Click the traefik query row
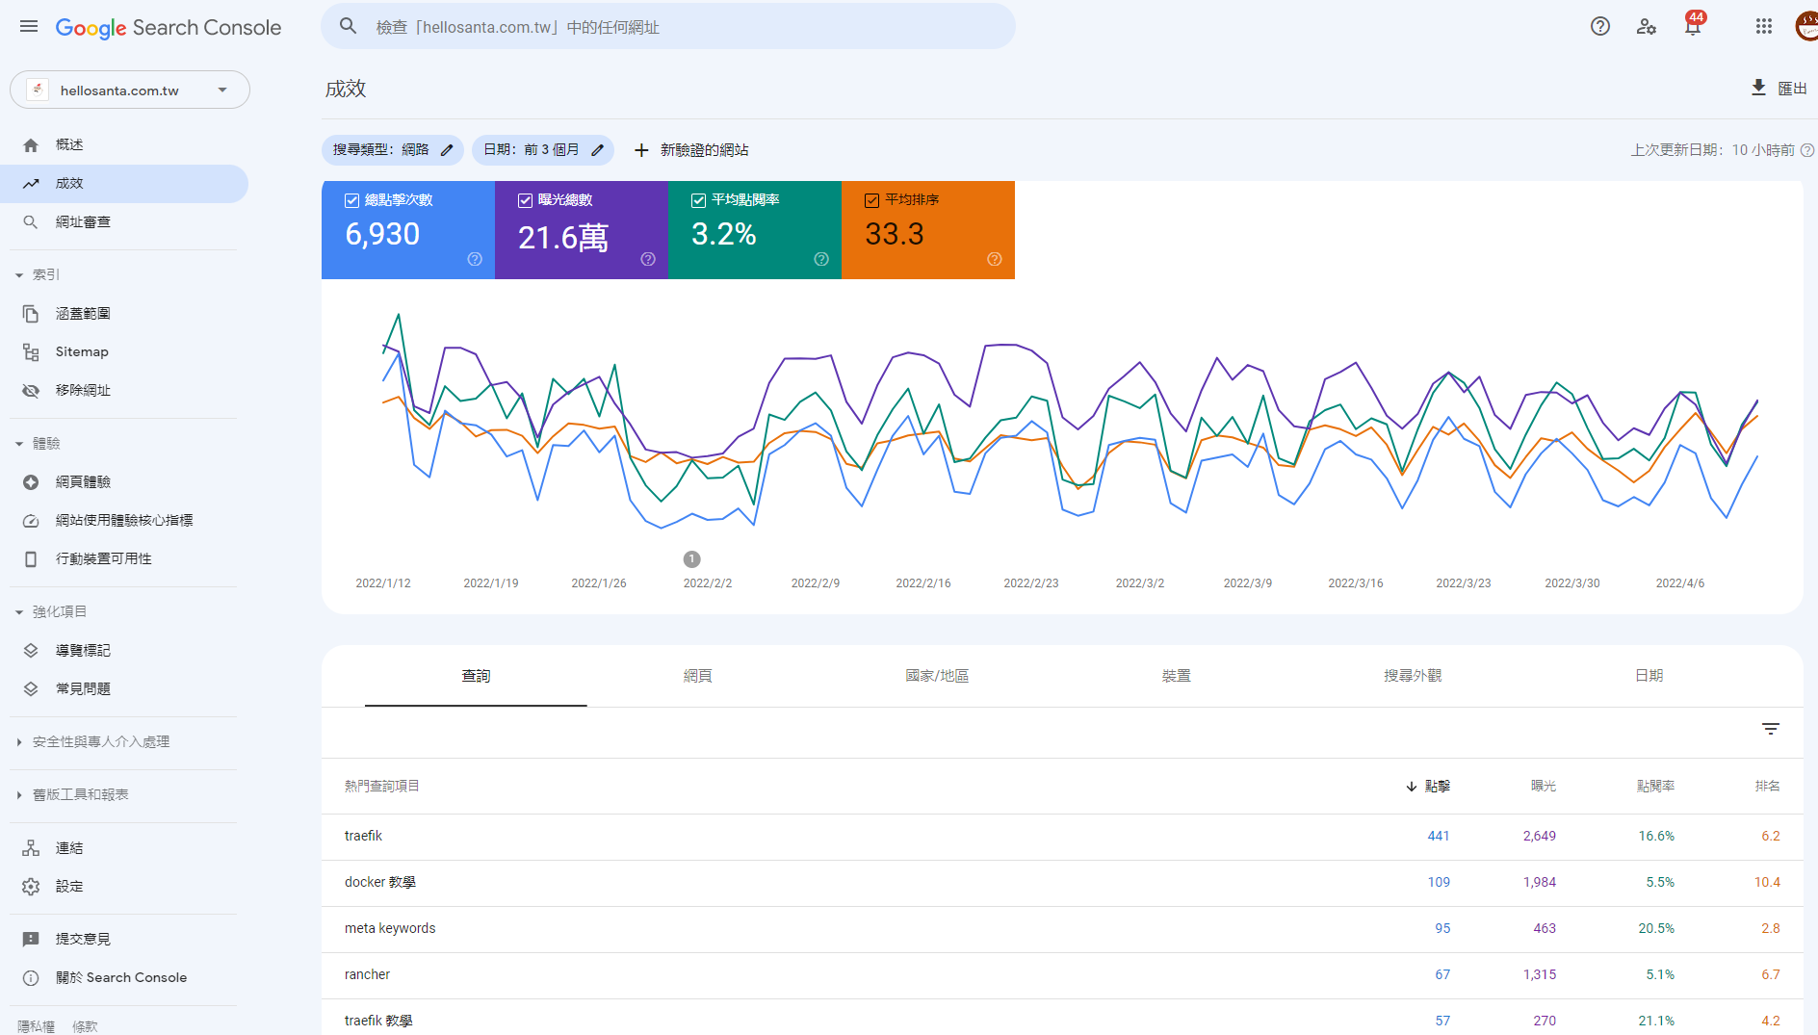Screen dimensions: 1818x1035 coord(1062,837)
